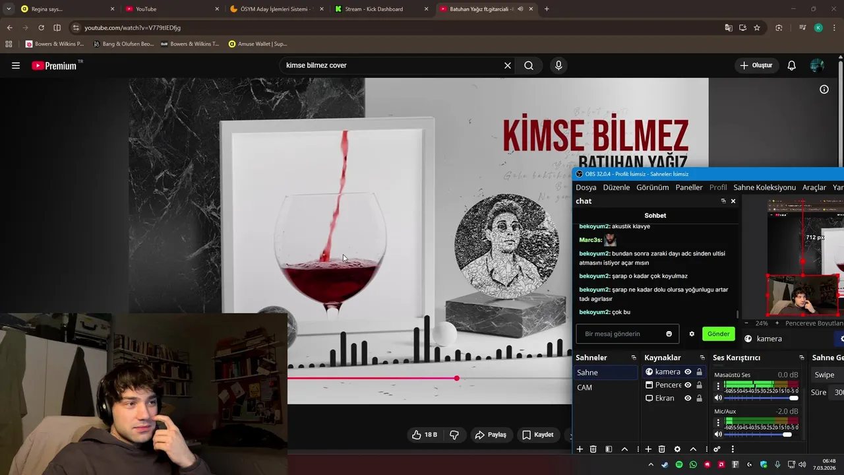The image size is (844, 475).
Task: Move source up in Kaynaklar toolbar
Action: click(x=693, y=449)
